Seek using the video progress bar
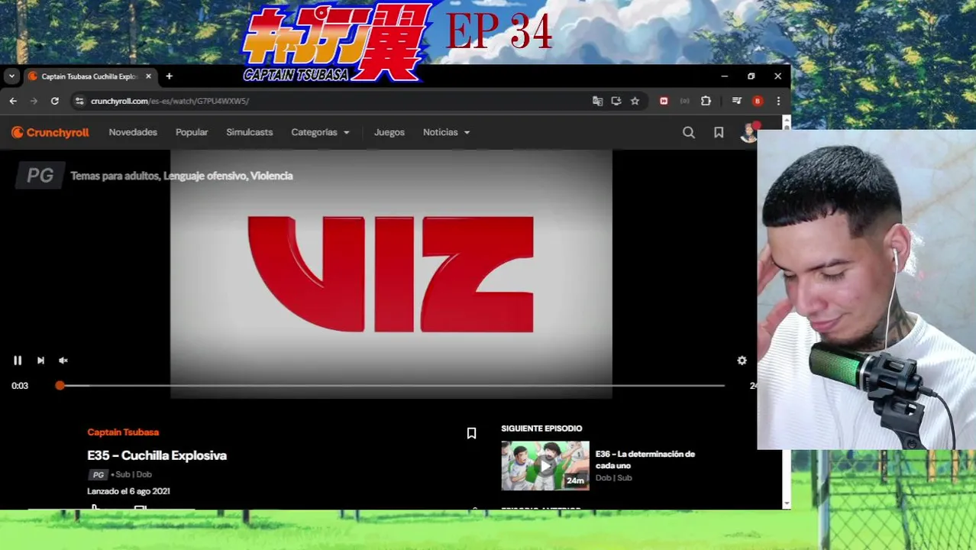The image size is (976, 550). click(x=392, y=386)
